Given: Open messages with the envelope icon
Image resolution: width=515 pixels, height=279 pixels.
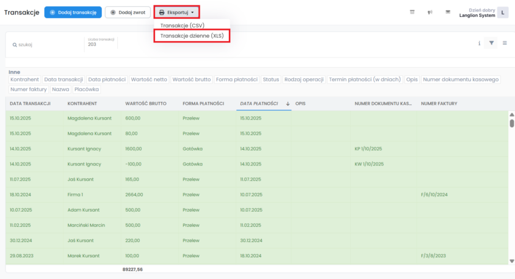Looking at the screenshot, I should [448, 12].
